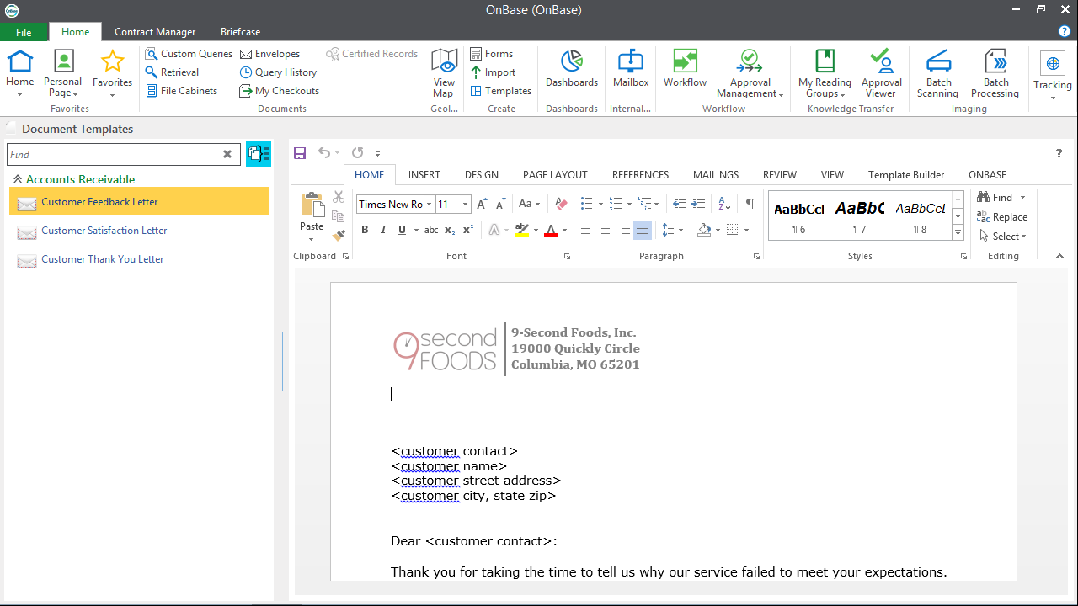Viewport: 1078px width, 606px height.
Task: Open the OnBase help question mark
Action: (1065, 31)
